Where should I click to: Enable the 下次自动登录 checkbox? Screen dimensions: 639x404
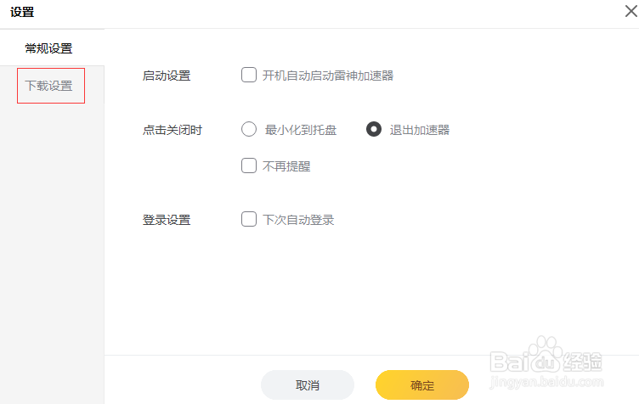tap(249, 219)
